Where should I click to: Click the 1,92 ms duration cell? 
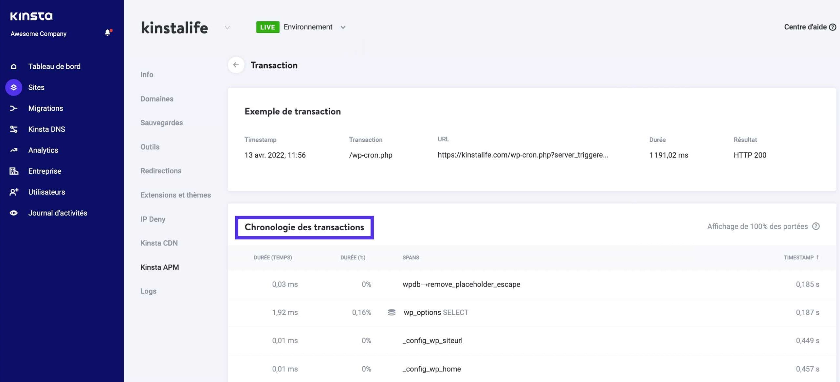point(285,312)
